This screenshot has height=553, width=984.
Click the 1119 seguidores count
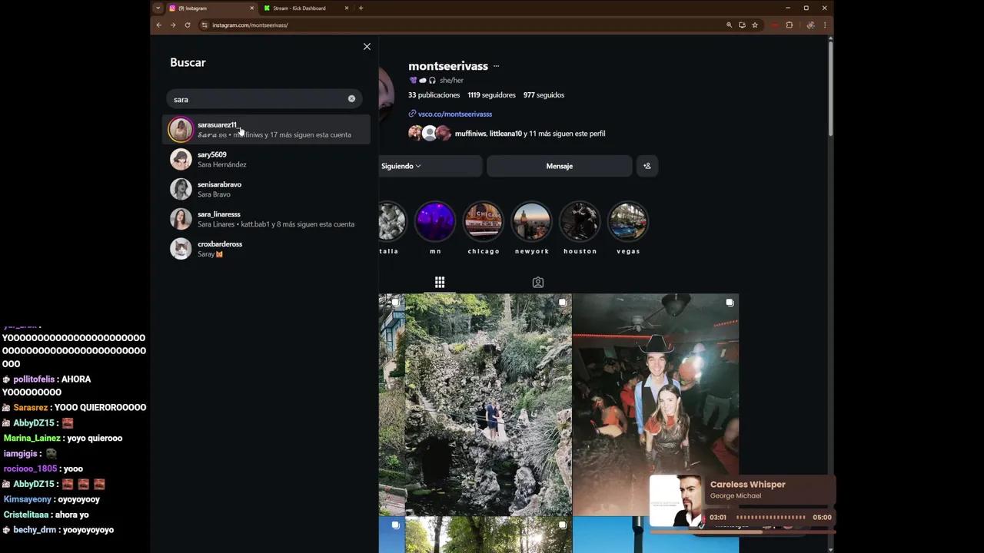[491, 95]
